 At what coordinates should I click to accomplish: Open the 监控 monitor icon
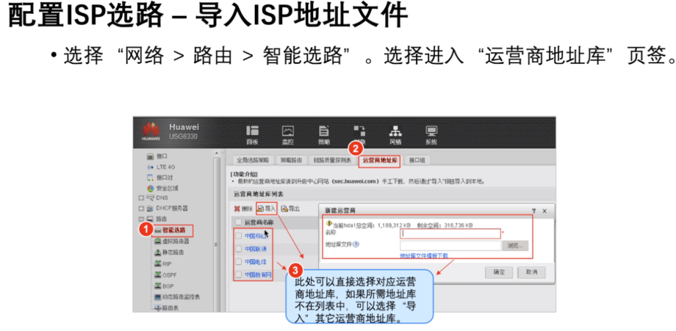coord(288,135)
